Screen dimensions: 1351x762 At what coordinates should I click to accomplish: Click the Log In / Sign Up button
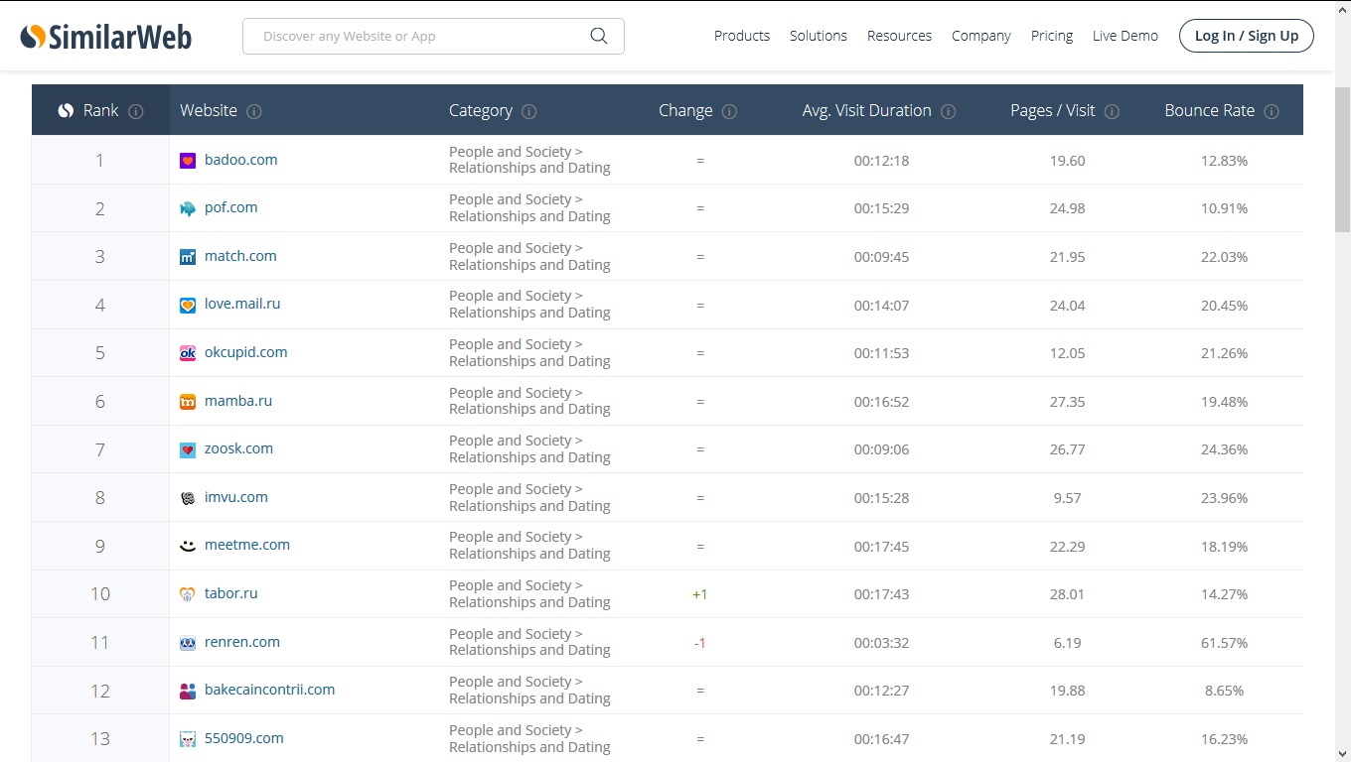[x=1247, y=36]
